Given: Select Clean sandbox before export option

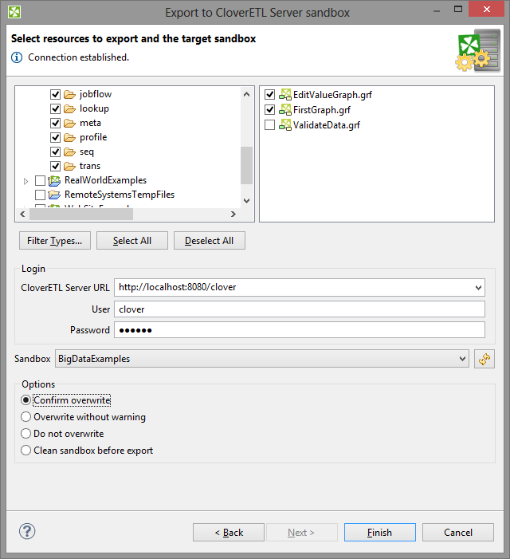Looking at the screenshot, I should coord(25,451).
